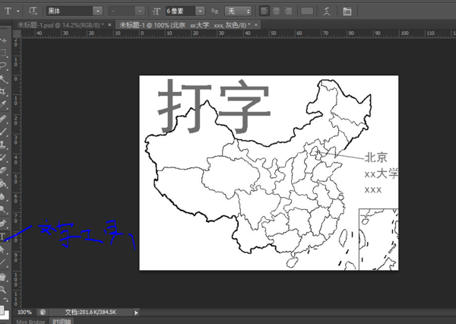The image size is (456, 324).
Task: Click the ruler origin corner box
Action: click(17, 33)
